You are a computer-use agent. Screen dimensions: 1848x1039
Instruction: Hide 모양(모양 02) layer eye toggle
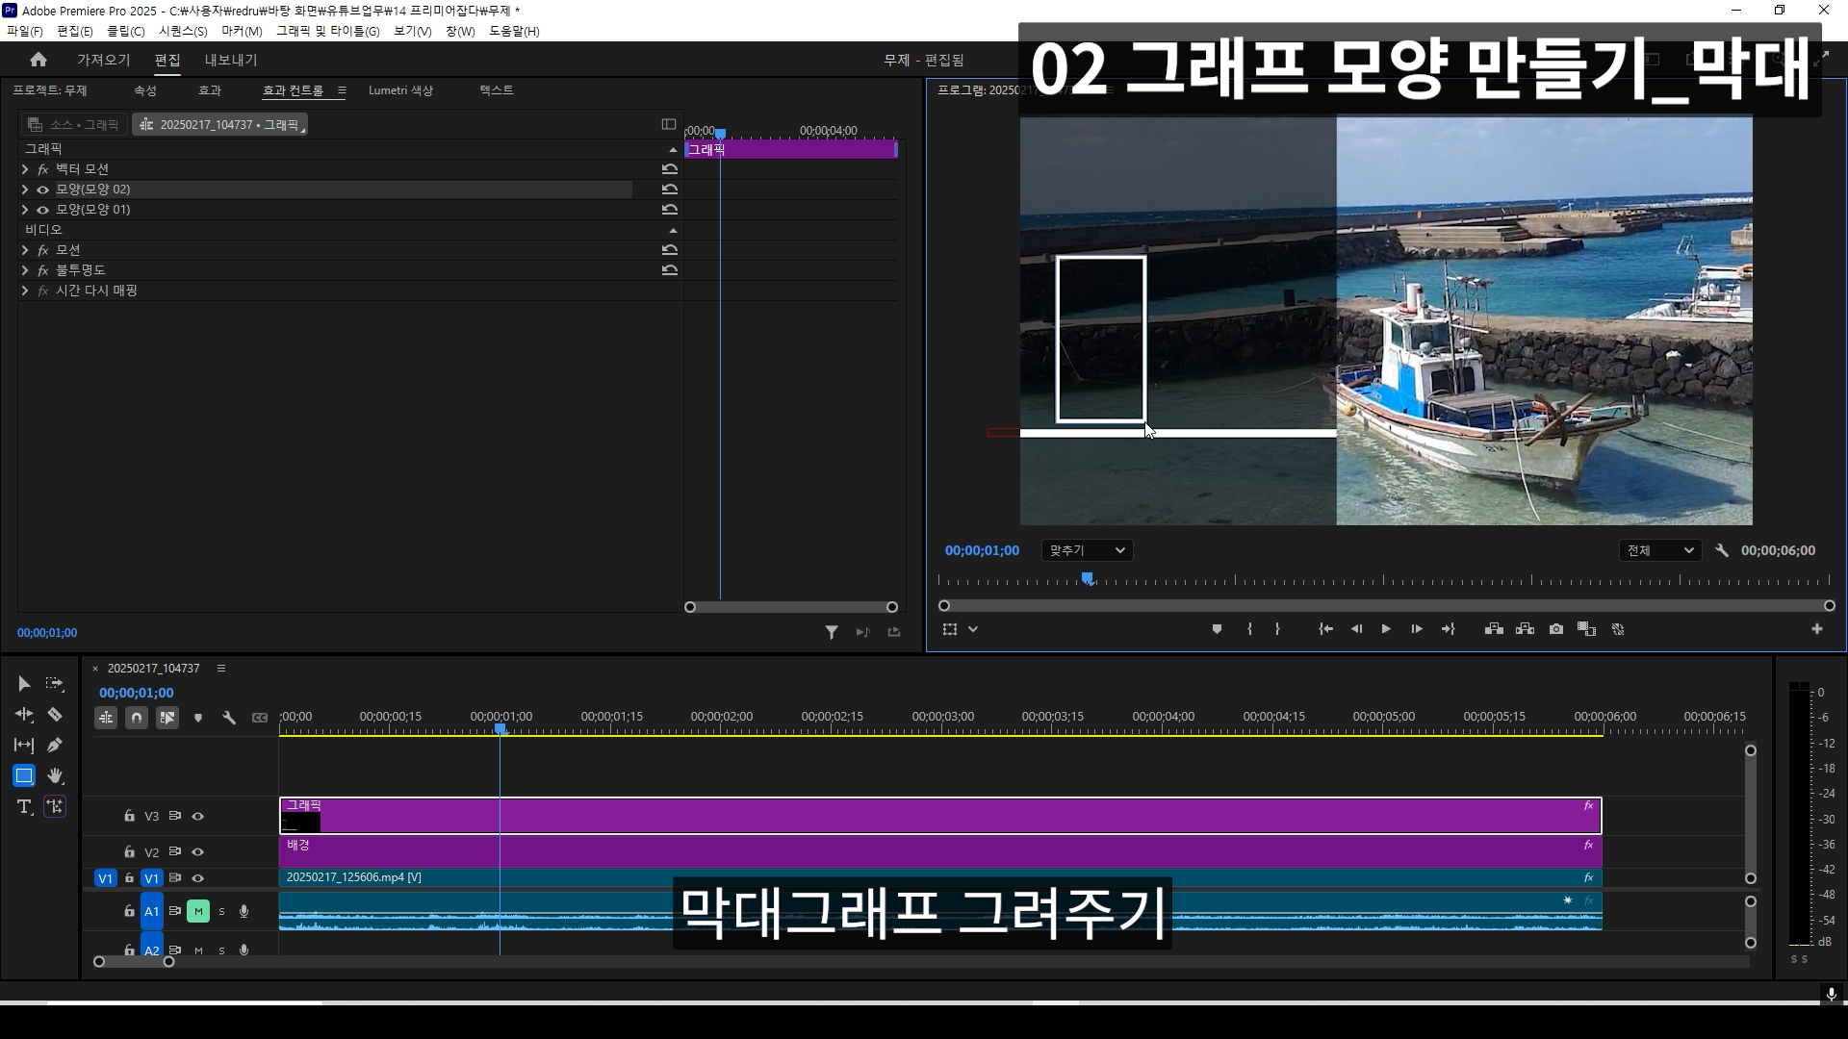coord(42,190)
